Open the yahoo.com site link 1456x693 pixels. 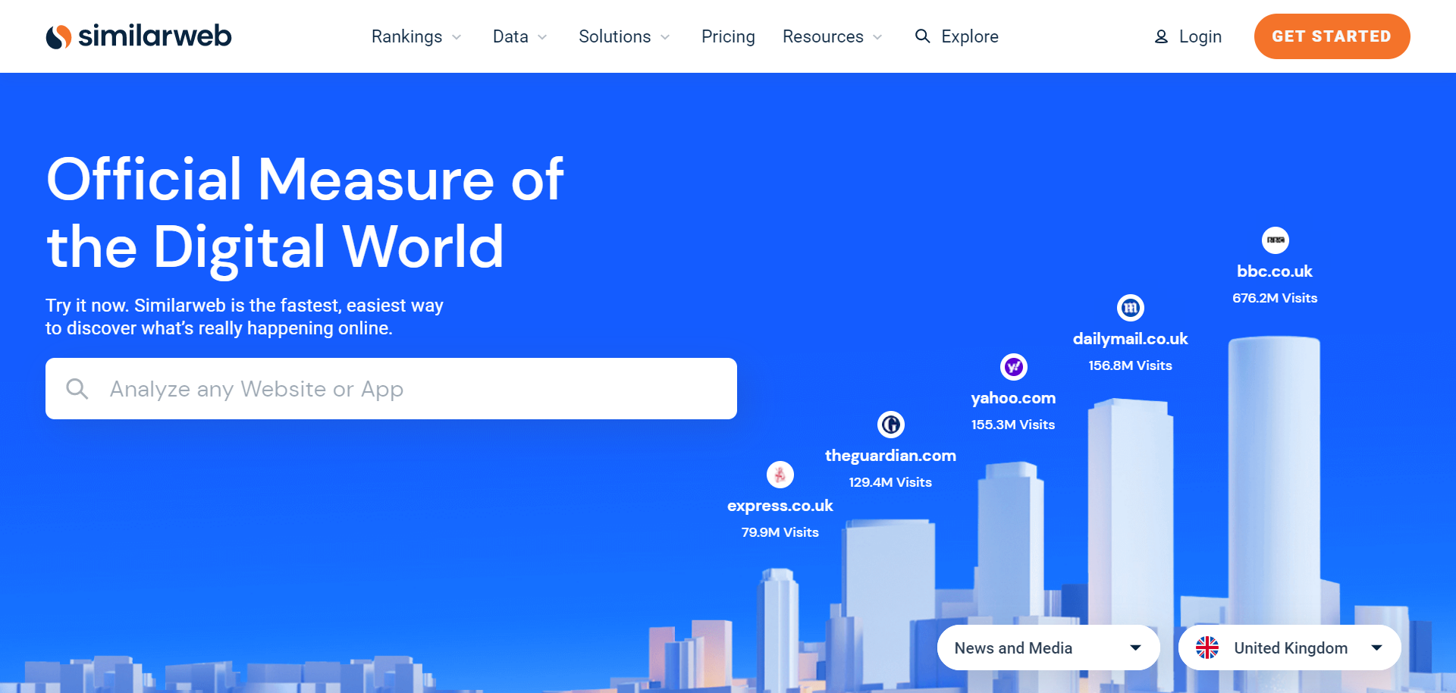[1013, 398]
